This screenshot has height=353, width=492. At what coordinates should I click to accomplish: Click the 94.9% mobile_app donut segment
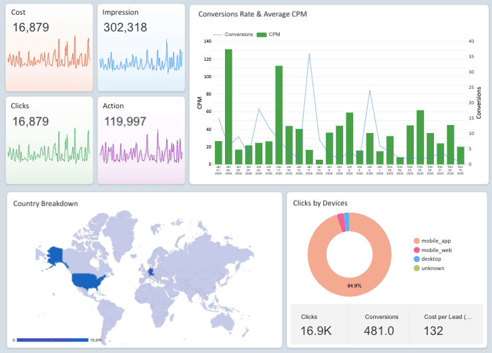pyautogui.click(x=354, y=285)
